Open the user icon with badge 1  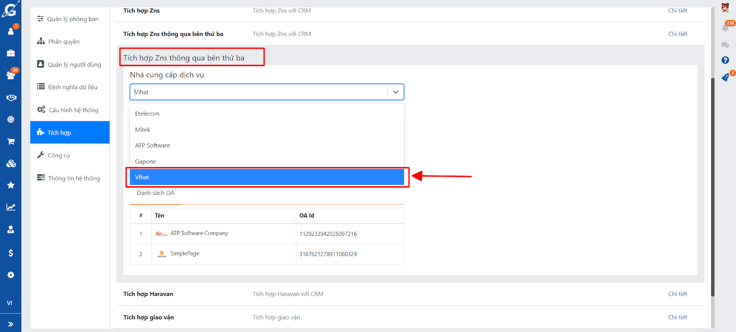coord(11,31)
